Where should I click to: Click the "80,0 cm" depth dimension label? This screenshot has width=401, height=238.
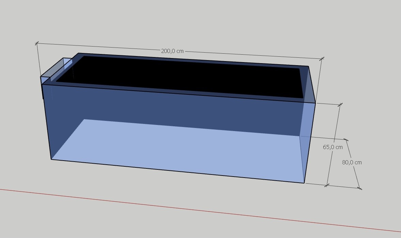click(352, 162)
